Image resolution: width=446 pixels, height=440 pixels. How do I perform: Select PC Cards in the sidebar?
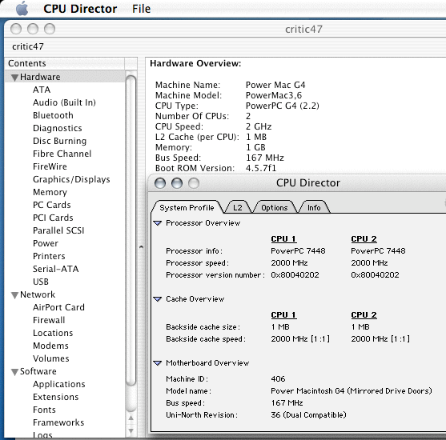(x=52, y=205)
